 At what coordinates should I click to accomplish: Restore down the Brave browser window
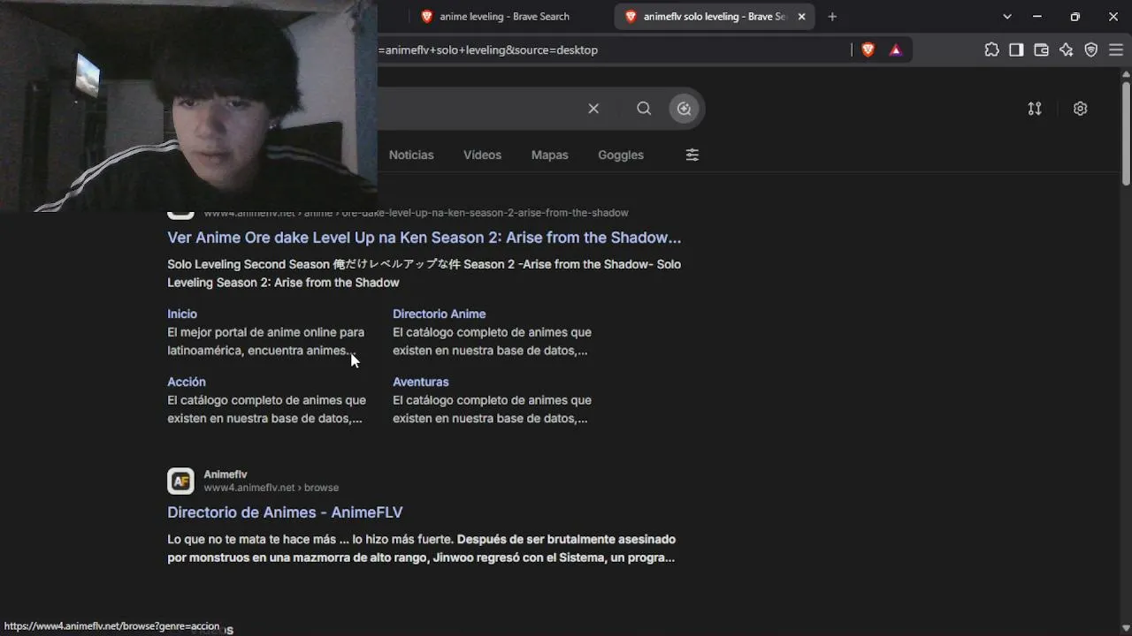[1075, 17]
